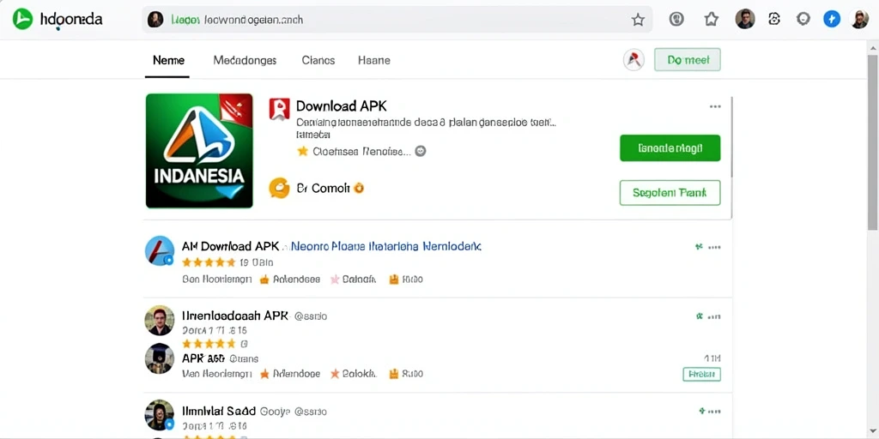The image size is (879, 439).
Task: Open the Medadonges tab
Action: point(245,61)
